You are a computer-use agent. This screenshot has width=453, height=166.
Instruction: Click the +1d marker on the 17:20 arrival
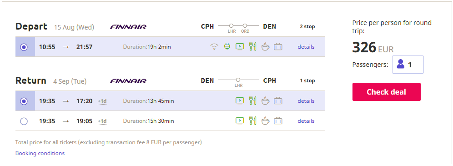102,101
